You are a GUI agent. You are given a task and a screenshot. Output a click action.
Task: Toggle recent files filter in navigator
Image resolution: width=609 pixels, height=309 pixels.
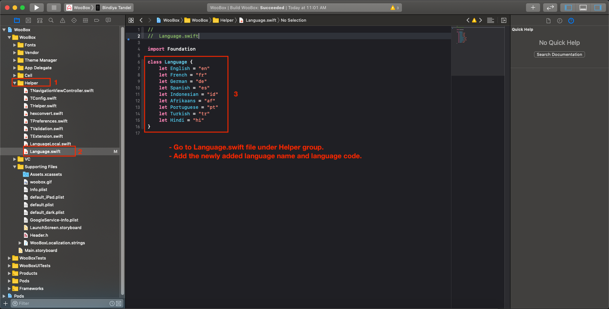coord(112,303)
